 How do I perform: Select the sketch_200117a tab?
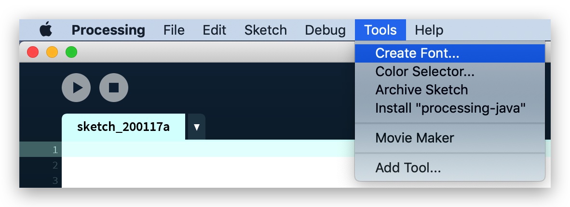tap(123, 127)
